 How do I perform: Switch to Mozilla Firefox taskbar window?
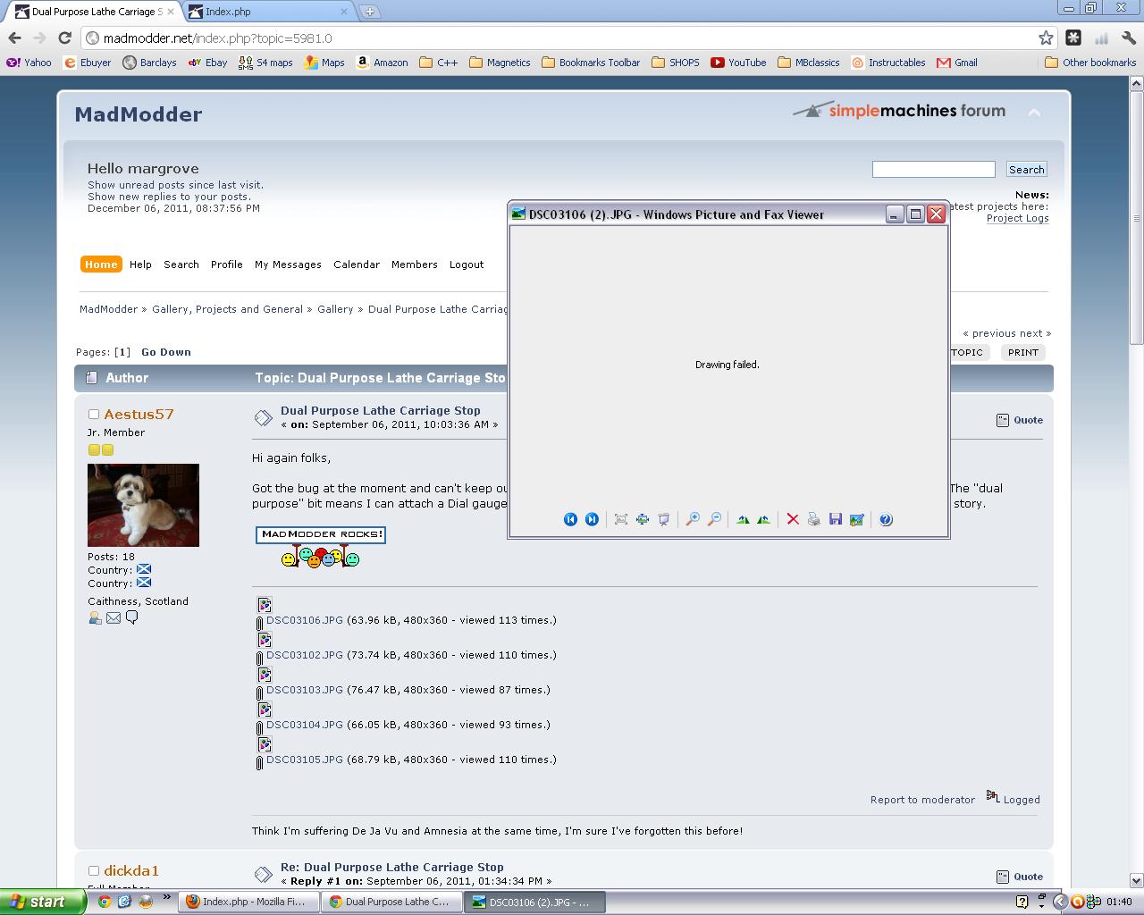click(247, 902)
